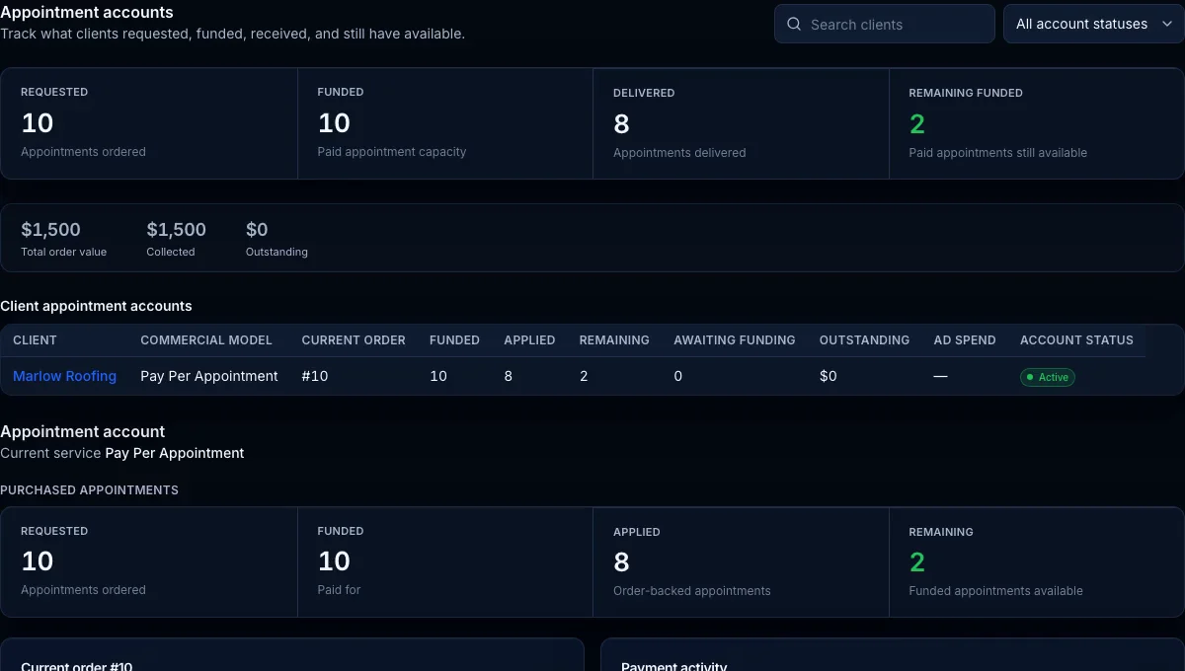
Task: Sort by the Client column header
Action: click(x=35, y=339)
